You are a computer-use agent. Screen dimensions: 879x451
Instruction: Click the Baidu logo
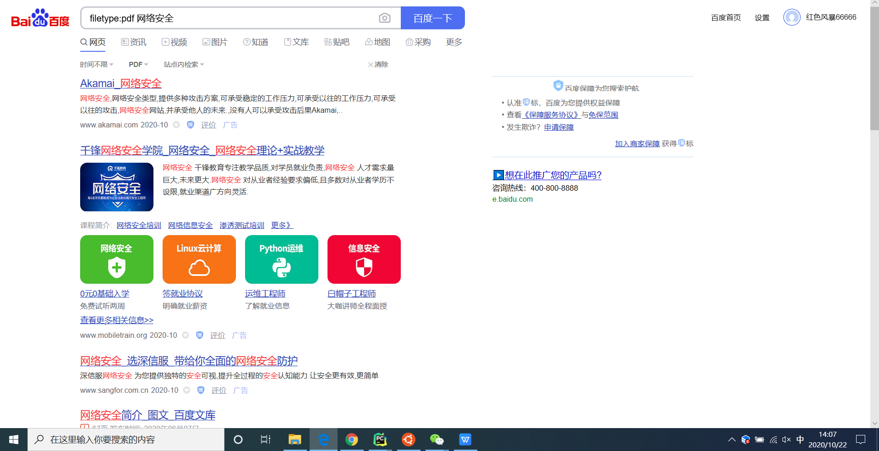pyautogui.click(x=40, y=18)
